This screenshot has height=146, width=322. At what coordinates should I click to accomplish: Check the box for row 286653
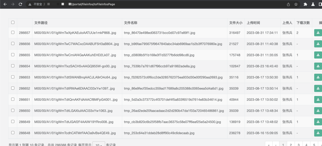[x=13, y=77]
